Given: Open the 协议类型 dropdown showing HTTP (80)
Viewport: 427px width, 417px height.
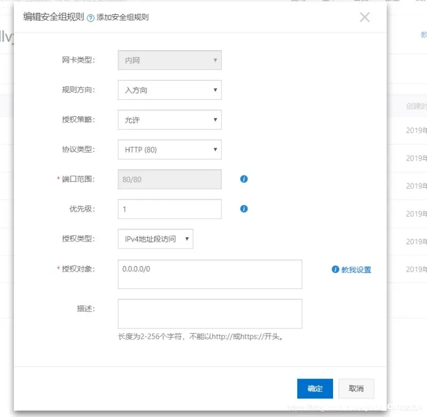Looking at the screenshot, I should (x=169, y=149).
